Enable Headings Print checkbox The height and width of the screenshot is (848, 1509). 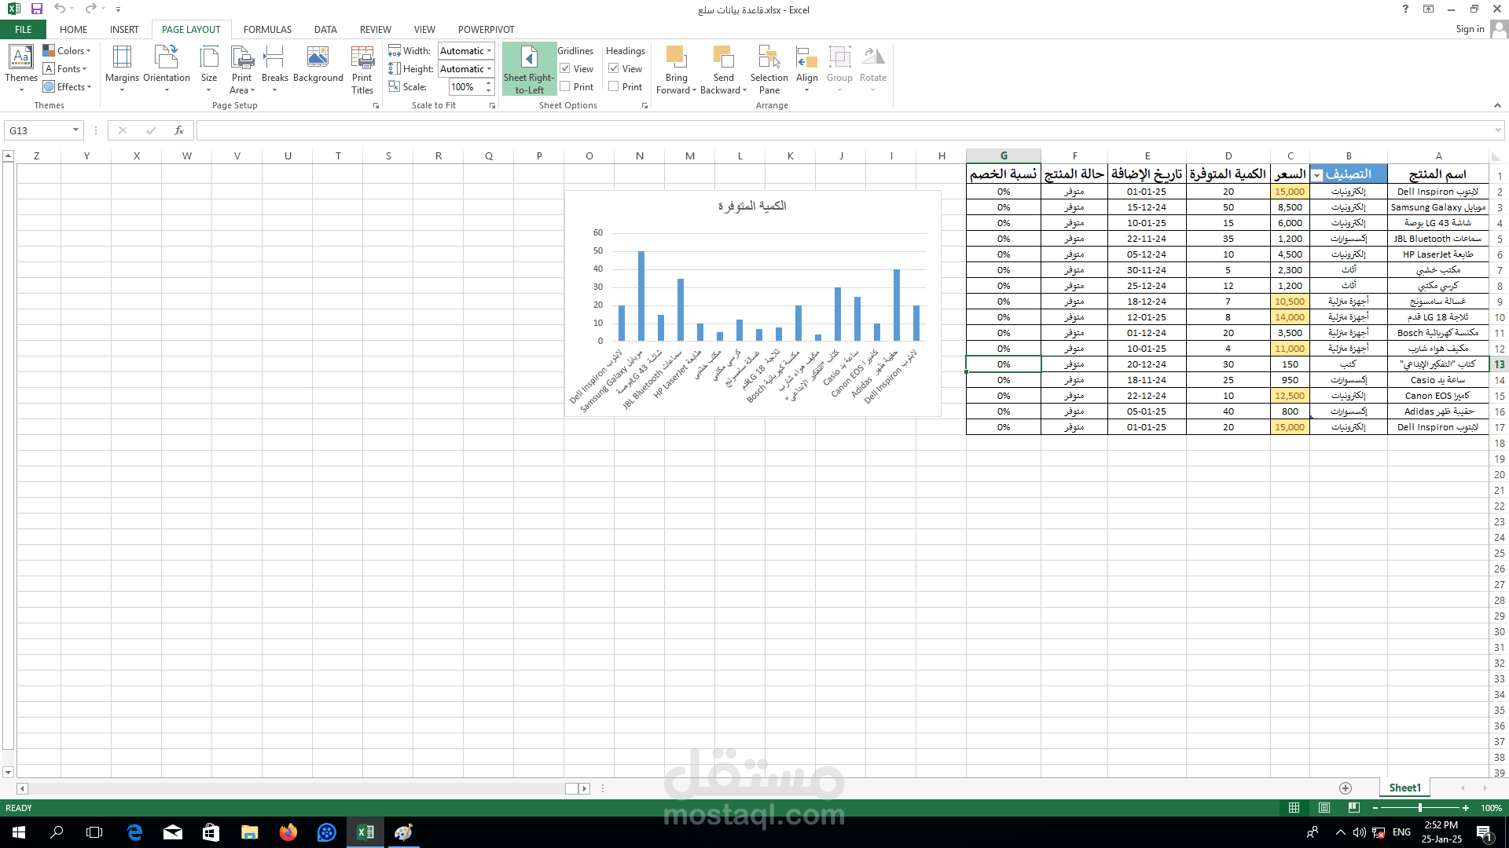614,87
